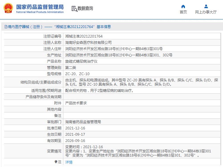223x167 pixels.
Task: Click the 型号规格 row label
Action: 54,74
